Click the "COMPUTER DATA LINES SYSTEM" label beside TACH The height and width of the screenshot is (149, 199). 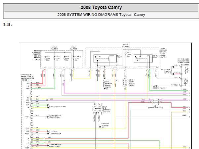pyautogui.click(x=55, y=117)
